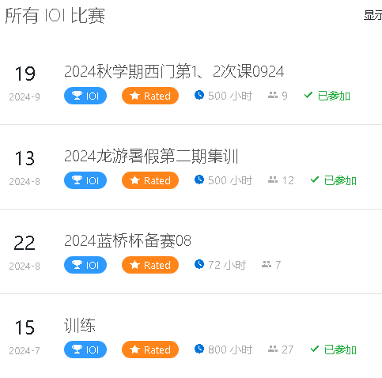Select the Rated star badge of 2024秋学期西门 contest
This screenshot has width=382, height=378.
150,96
